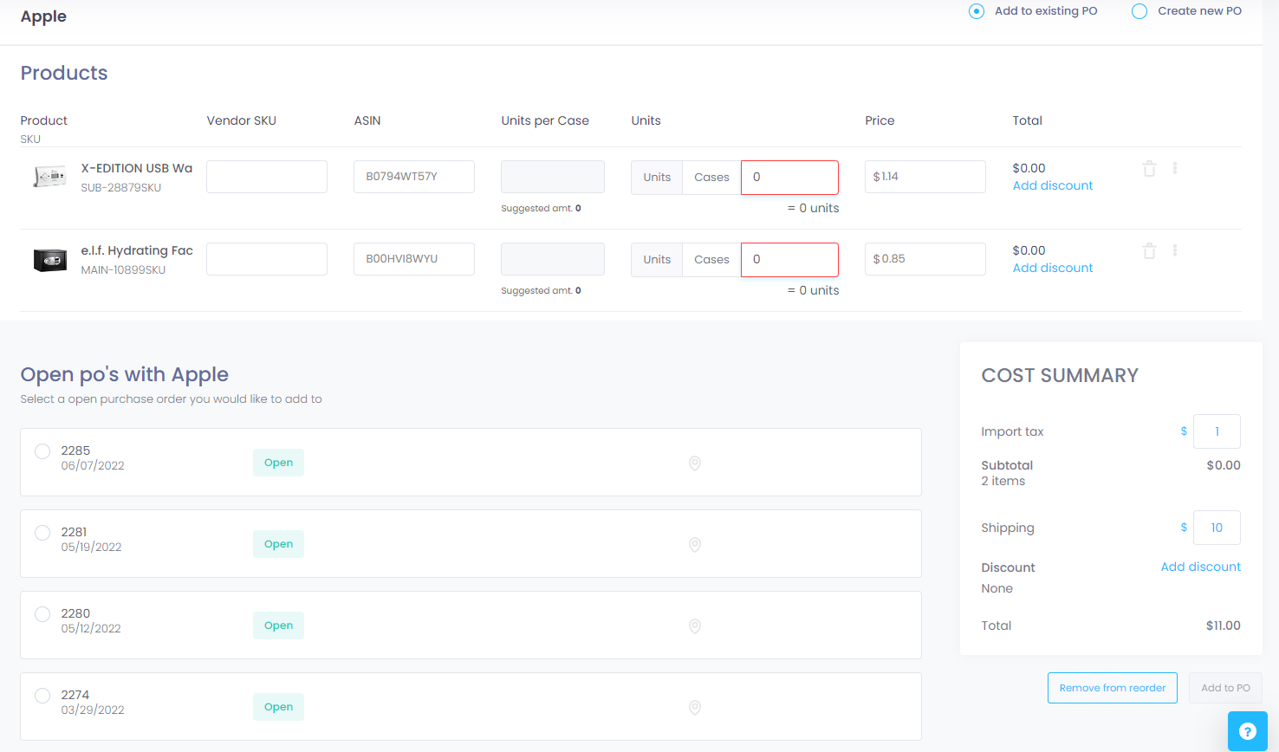This screenshot has height=752, width=1279.
Task: Click X-EDITION USB product thumbnail
Action: 50,177
